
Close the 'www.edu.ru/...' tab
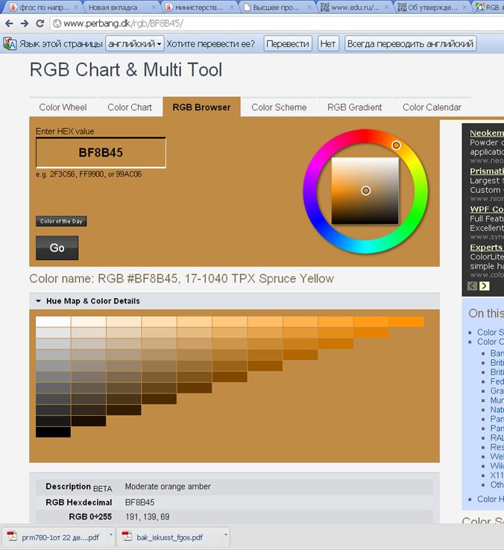[x=387, y=7]
